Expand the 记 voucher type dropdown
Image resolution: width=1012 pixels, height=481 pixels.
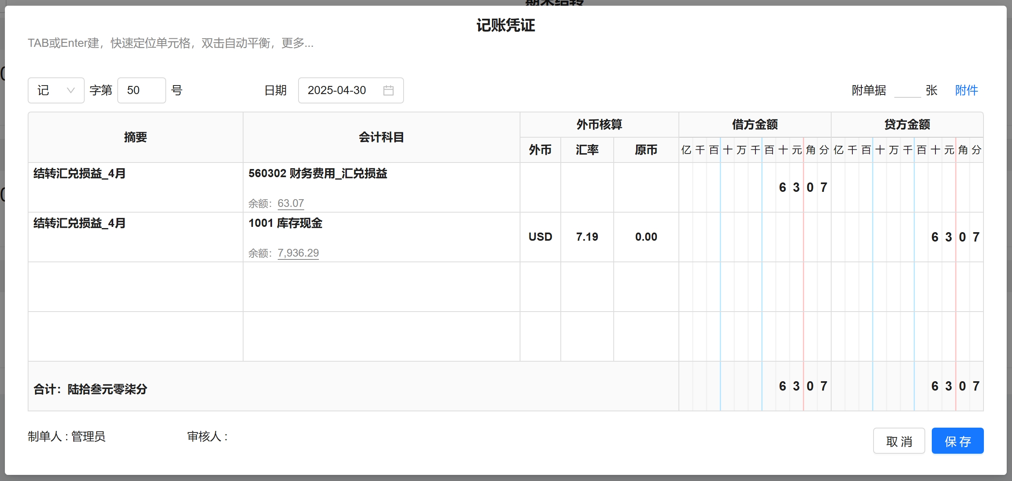(x=56, y=90)
